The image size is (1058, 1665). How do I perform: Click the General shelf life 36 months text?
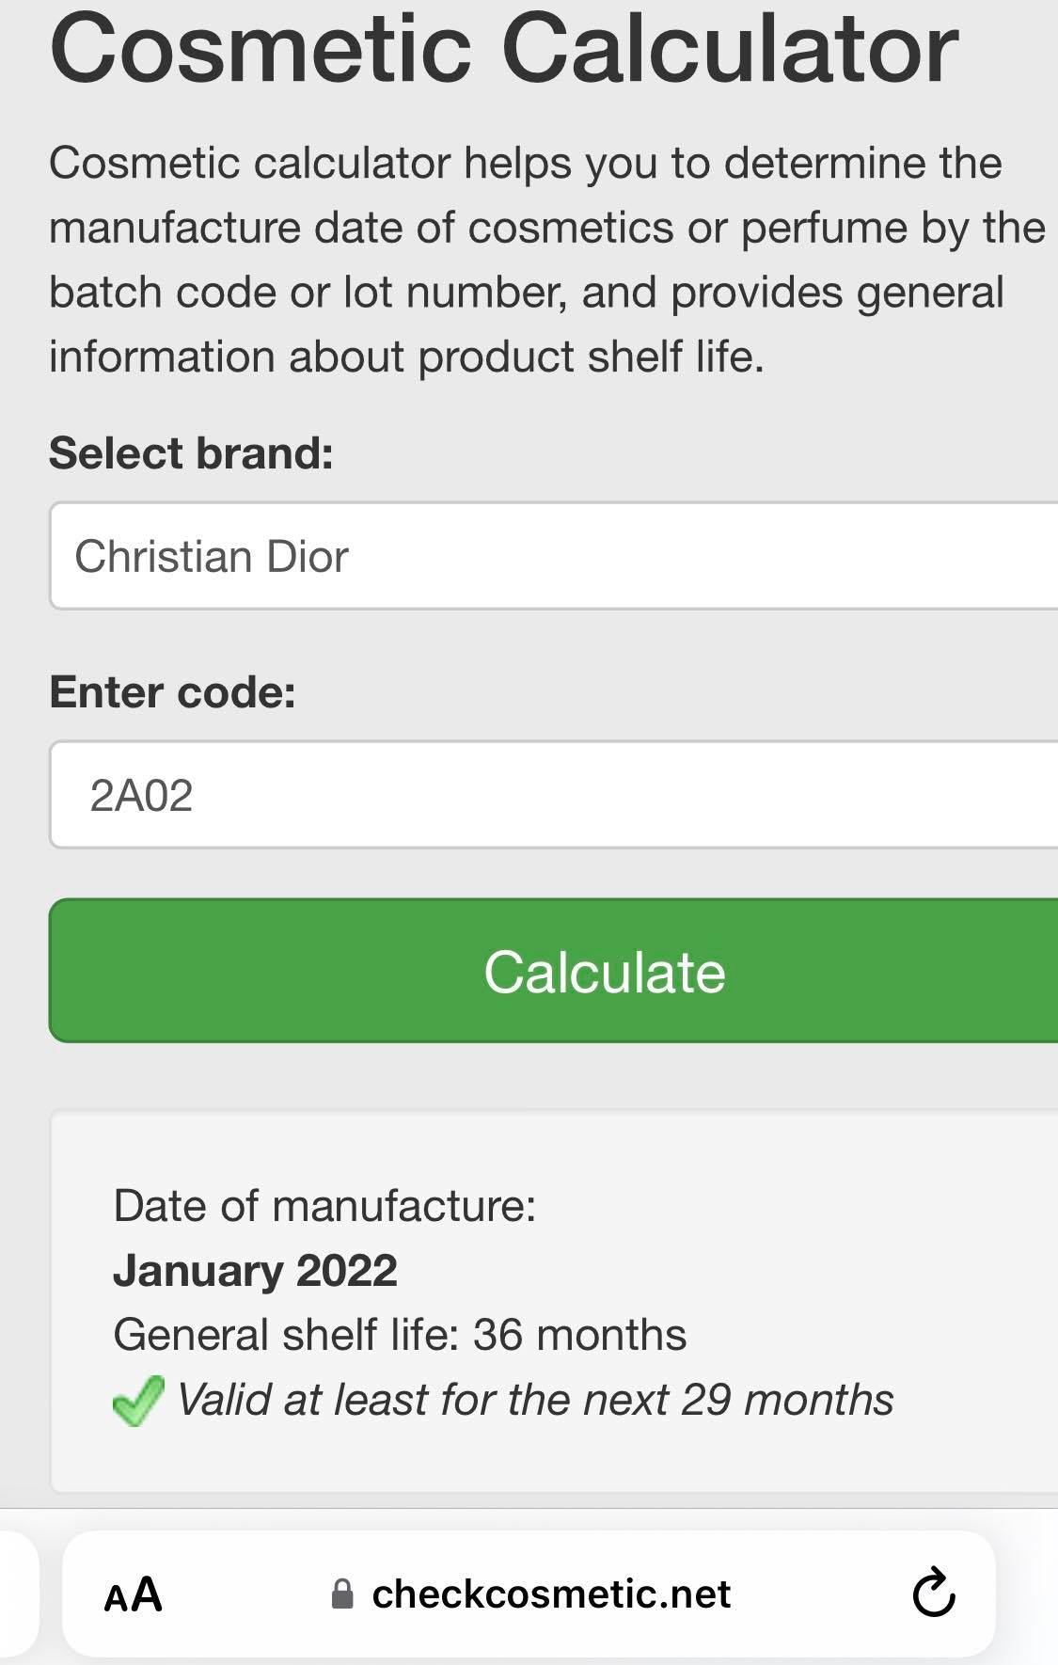pos(400,1335)
